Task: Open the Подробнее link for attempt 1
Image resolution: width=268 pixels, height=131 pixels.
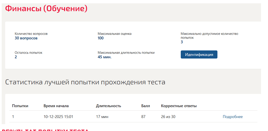Action: pos(233,117)
